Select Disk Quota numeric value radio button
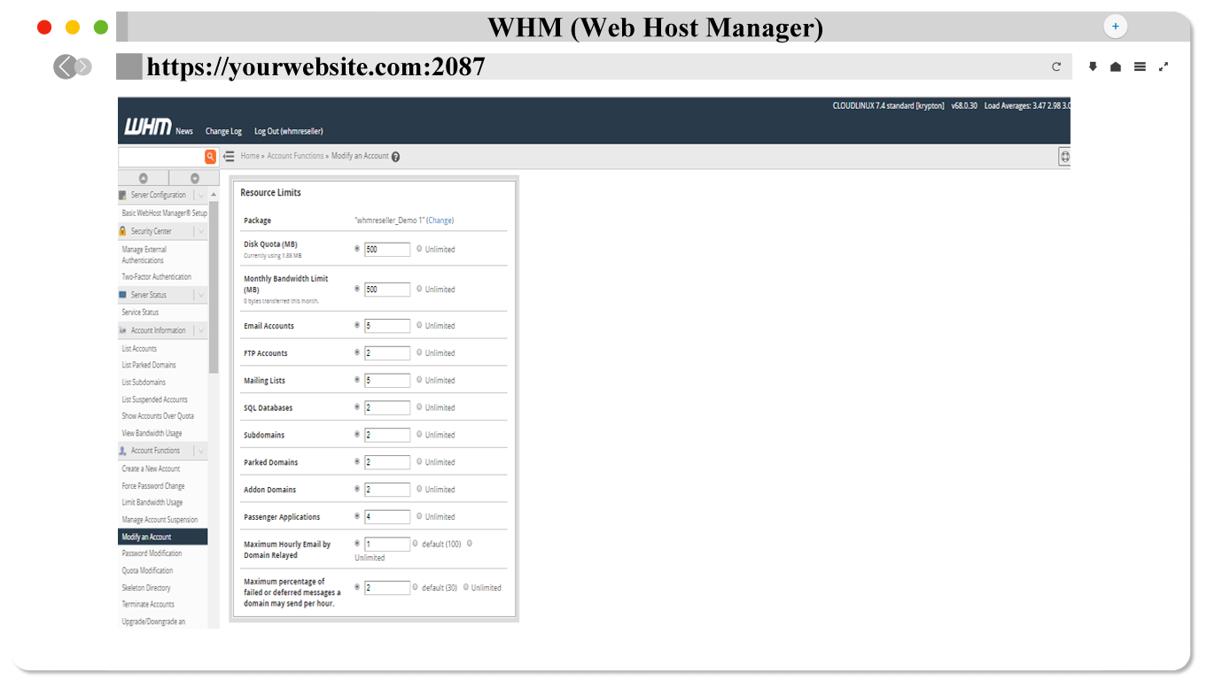This screenshot has width=1207, height=681. click(x=357, y=249)
